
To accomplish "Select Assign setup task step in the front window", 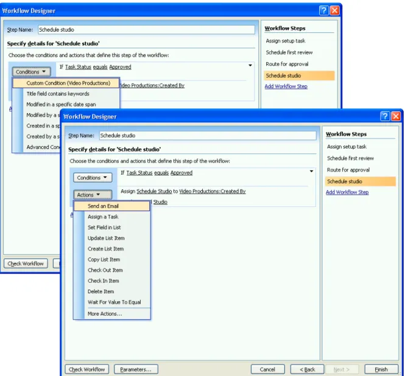I will tap(347, 147).
